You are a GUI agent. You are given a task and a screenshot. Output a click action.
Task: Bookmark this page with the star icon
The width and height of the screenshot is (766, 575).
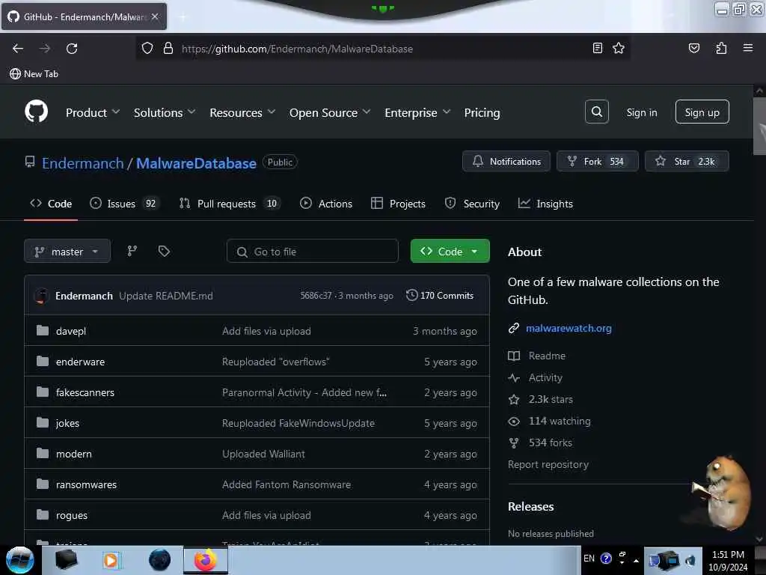619,48
